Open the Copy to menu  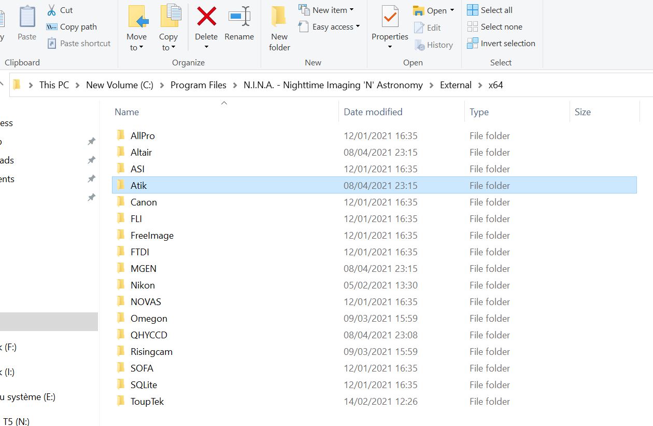(x=168, y=29)
